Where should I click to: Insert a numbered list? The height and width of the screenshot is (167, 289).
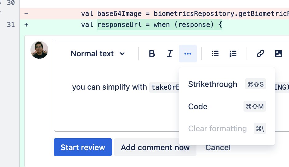click(233, 54)
